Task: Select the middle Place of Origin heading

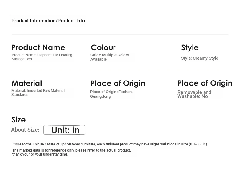Action: [x=118, y=83]
